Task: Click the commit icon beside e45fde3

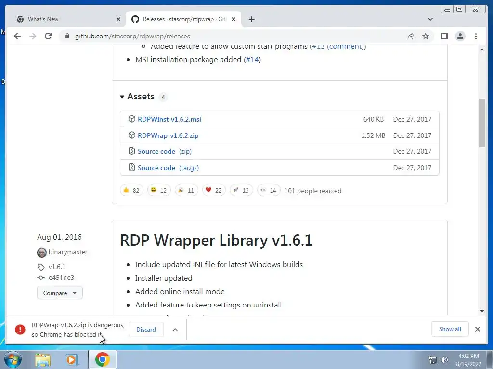Action: [x=41, y=277]
